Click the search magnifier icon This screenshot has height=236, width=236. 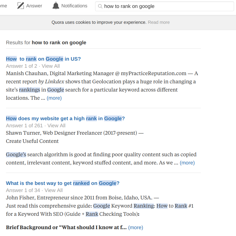[x=100, y=6]
